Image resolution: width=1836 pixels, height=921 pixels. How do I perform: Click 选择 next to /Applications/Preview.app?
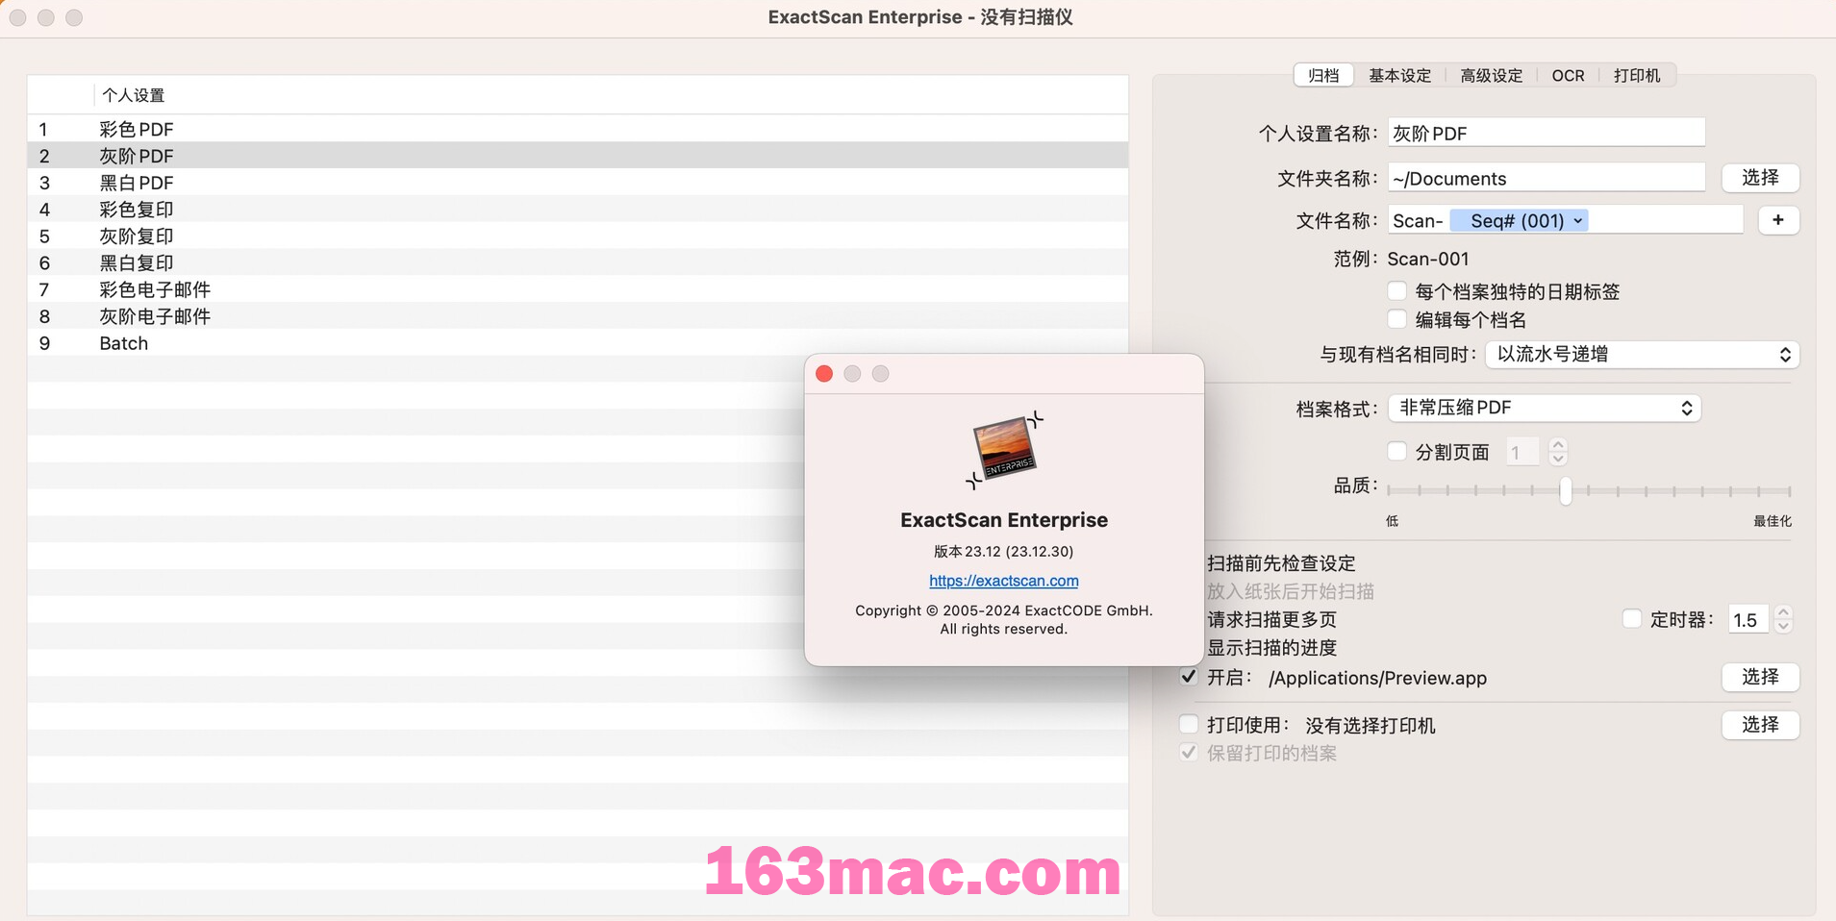tap(1760, 677)
